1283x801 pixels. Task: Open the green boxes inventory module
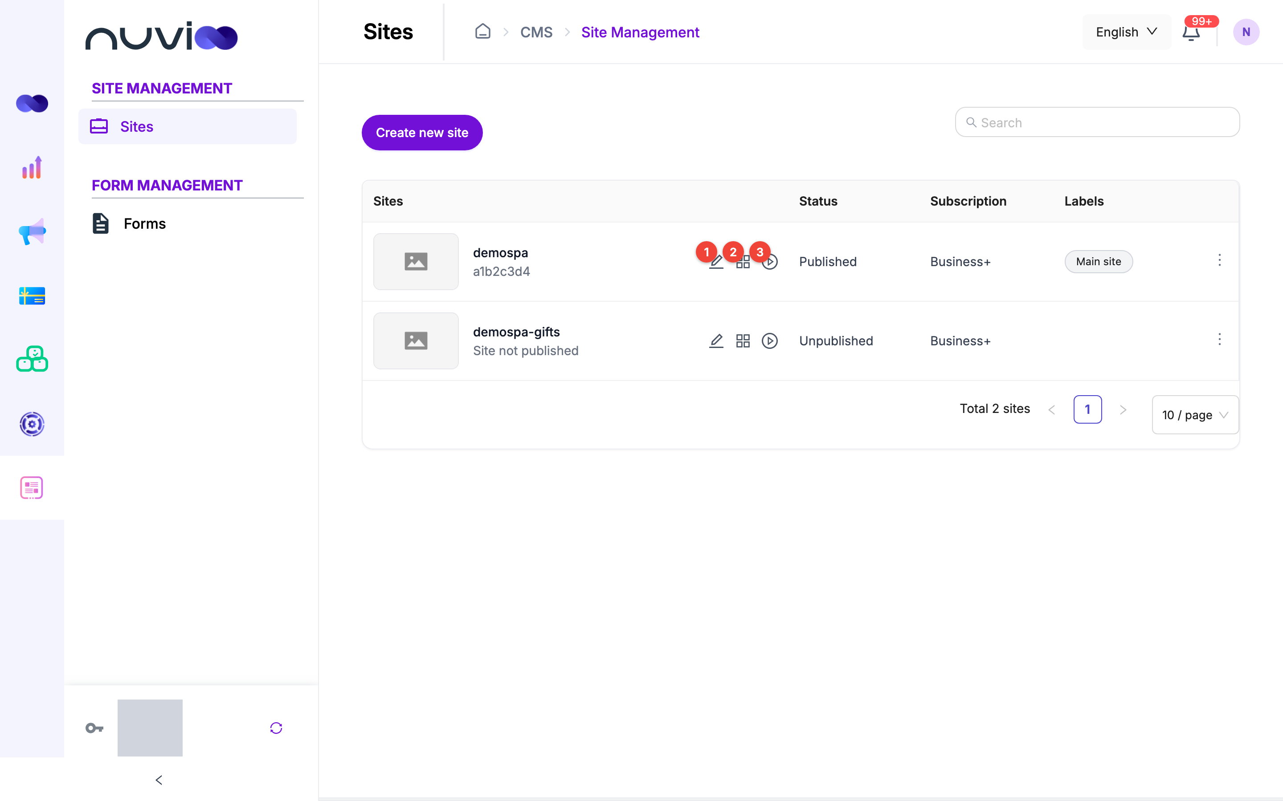[x=32, y=359]
